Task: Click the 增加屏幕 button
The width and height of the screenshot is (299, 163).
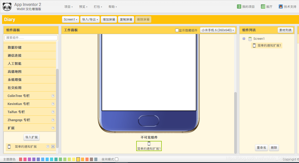Action: point(109,19)
